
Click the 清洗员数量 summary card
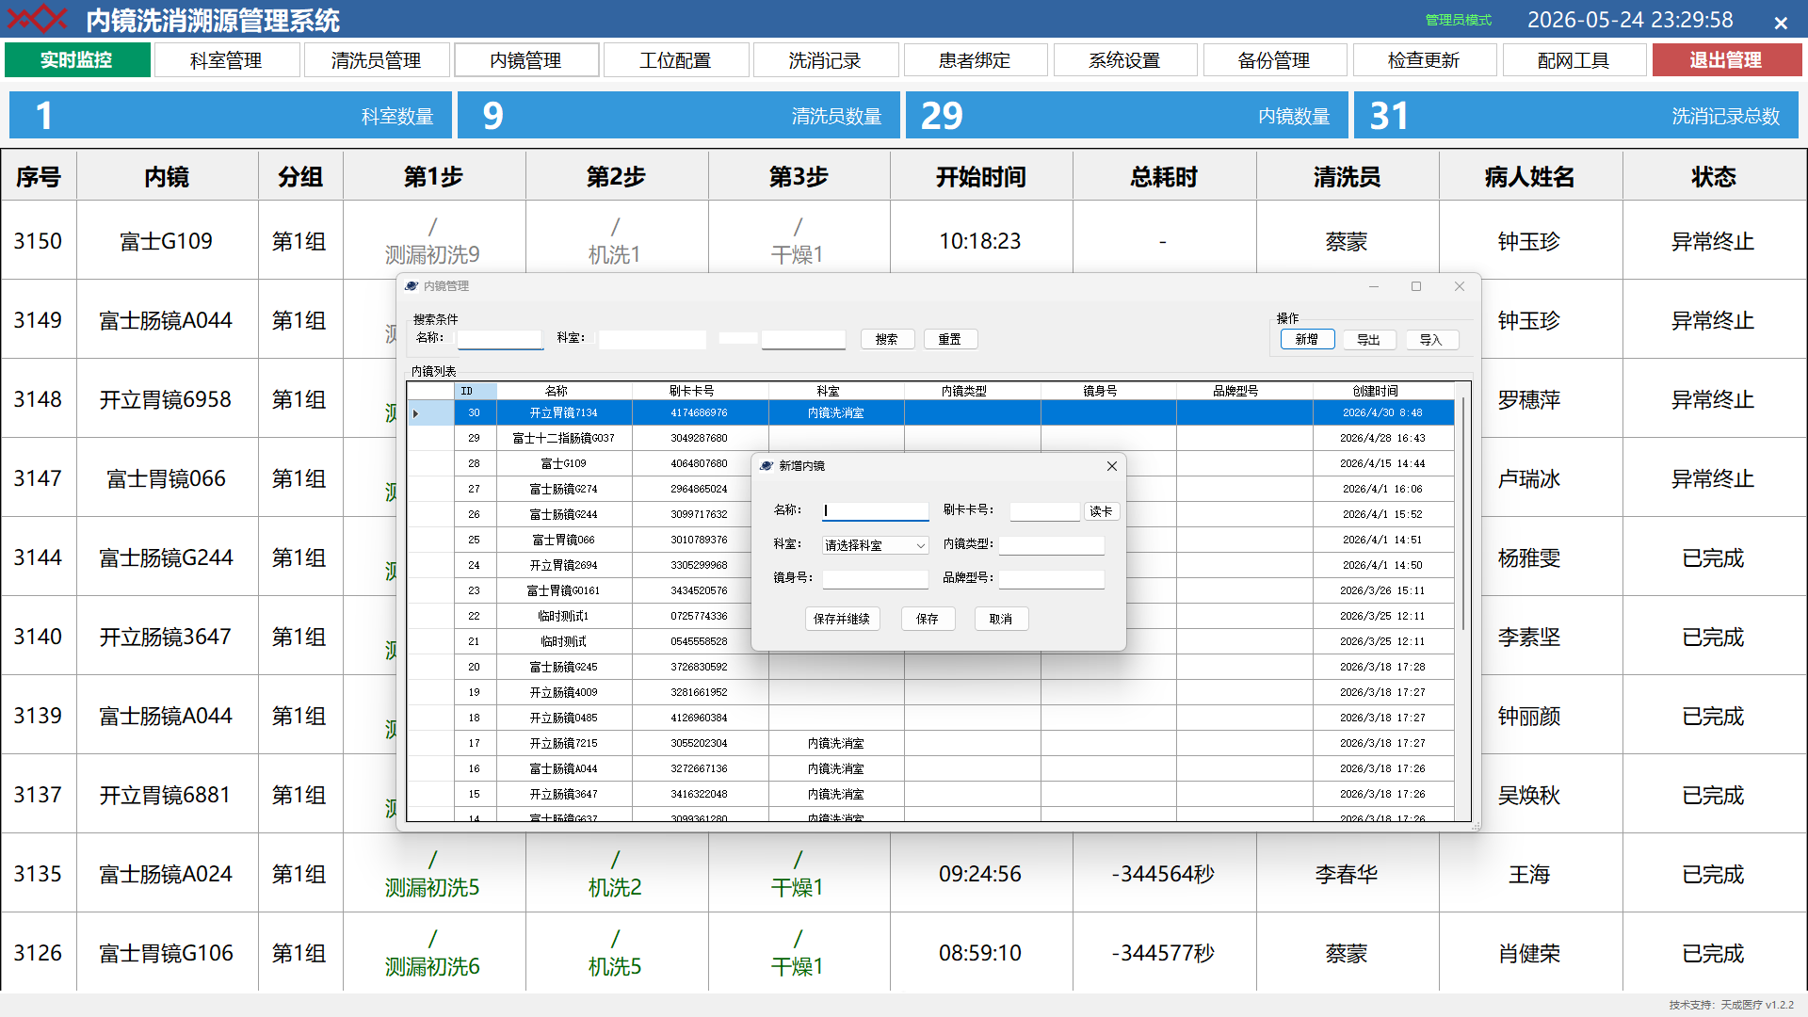tap(679, 116)
